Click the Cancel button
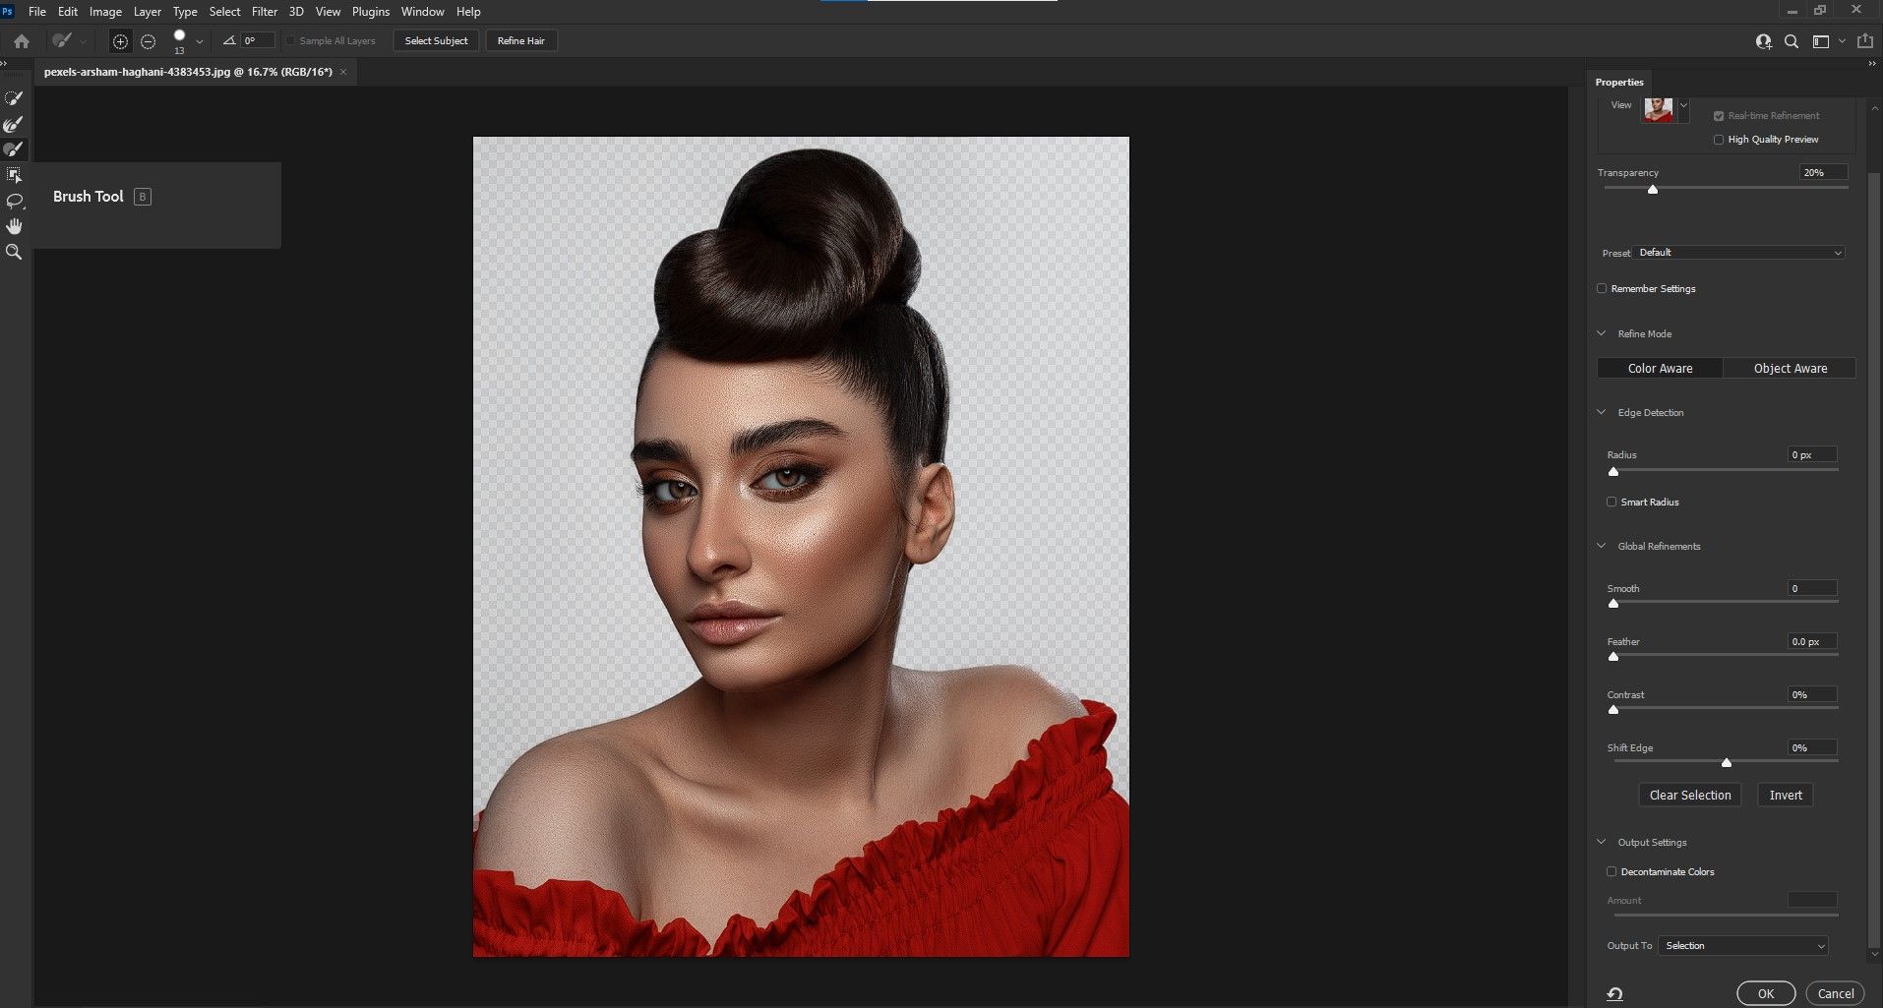This screenshot has width=1883, height=1008. 1836,994
